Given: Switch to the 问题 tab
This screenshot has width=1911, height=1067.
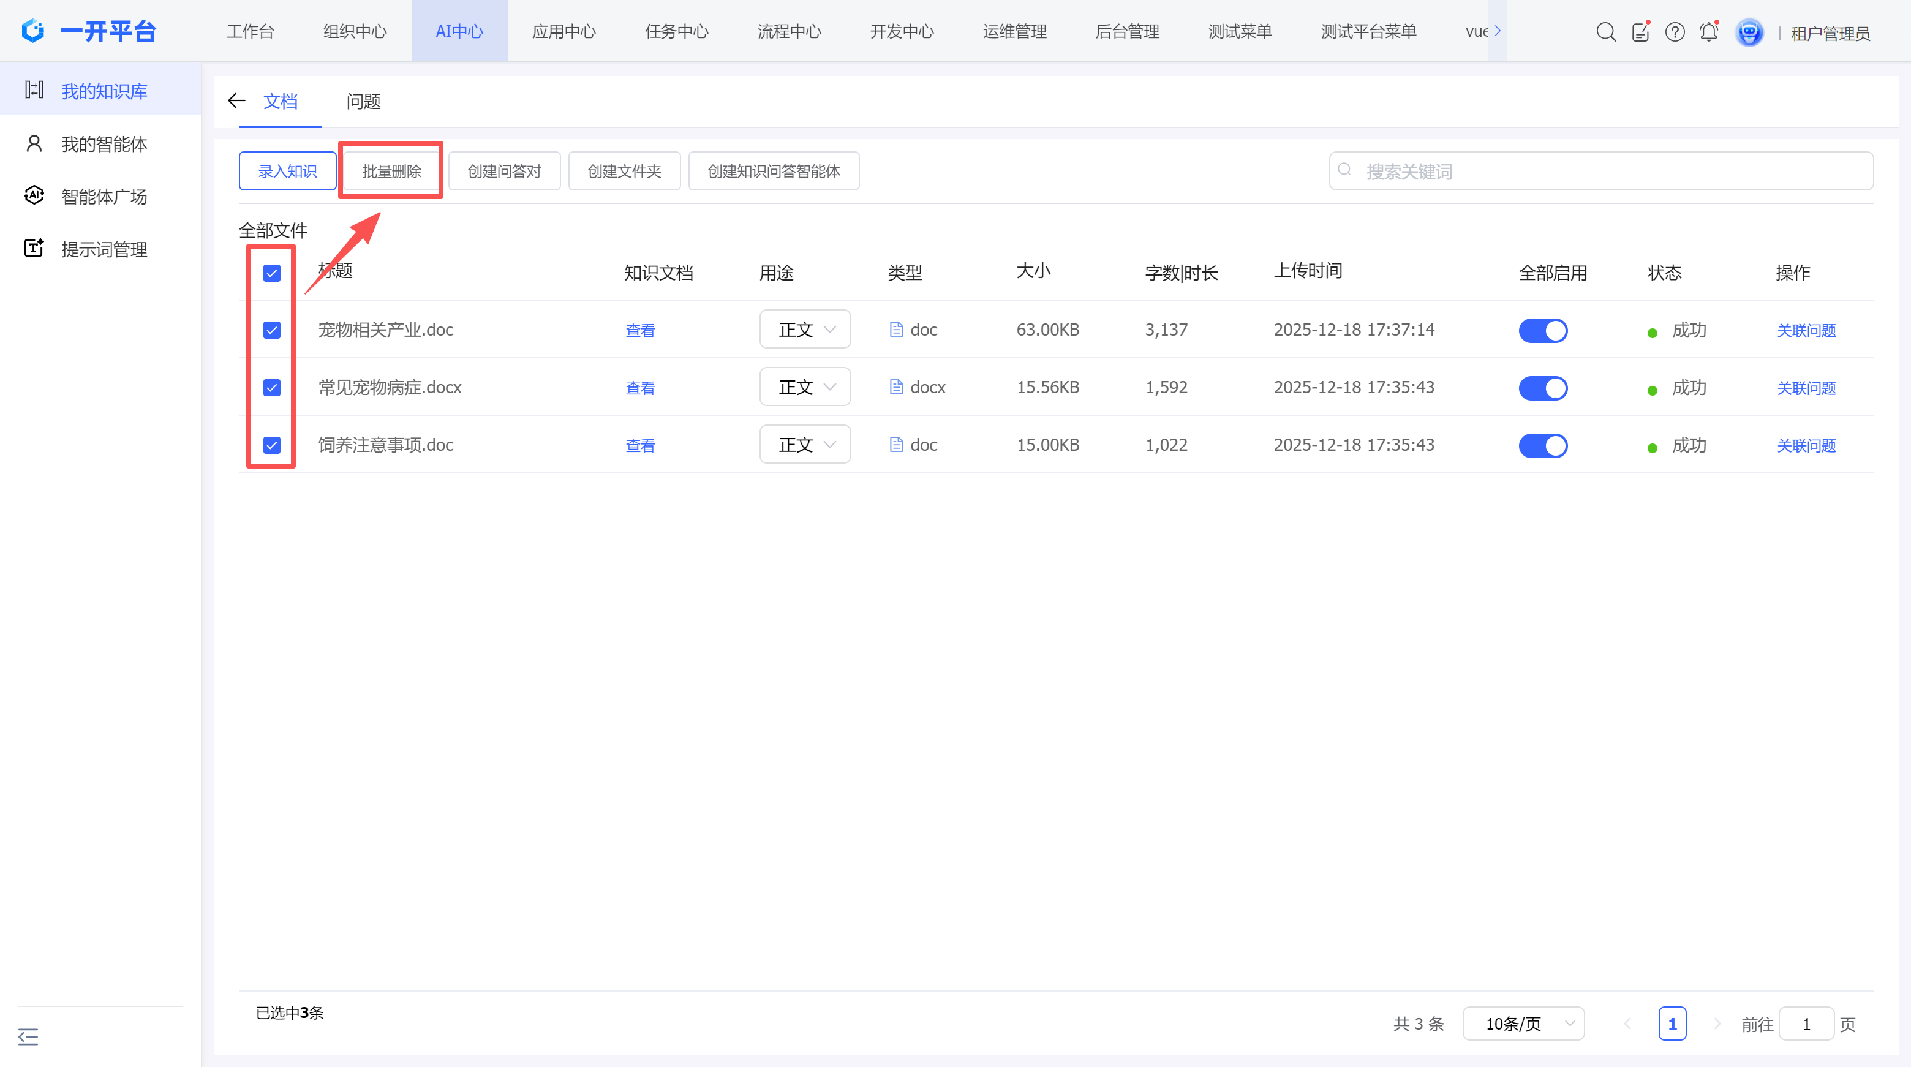Looking at the screenshot, I should [363, 102].
